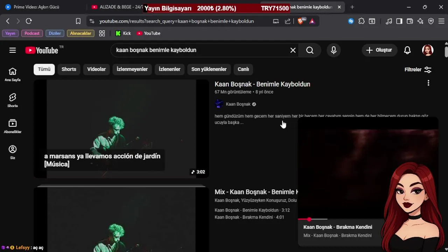This screenshot has width=448, height=252.
Task: Bookmark this page via bookmark icon
Action: pyautogui.click(x=78, y=21)
